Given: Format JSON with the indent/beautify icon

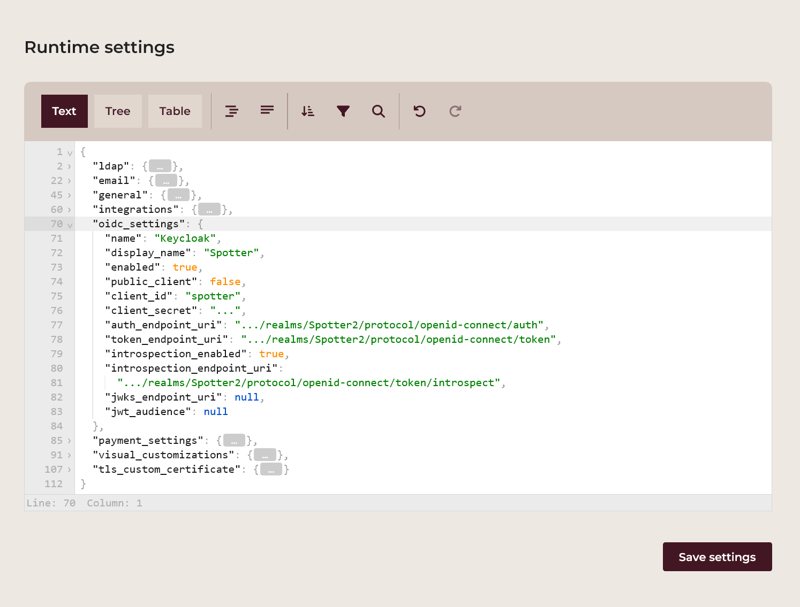Looking at the screenshot, I should [231, 111].
